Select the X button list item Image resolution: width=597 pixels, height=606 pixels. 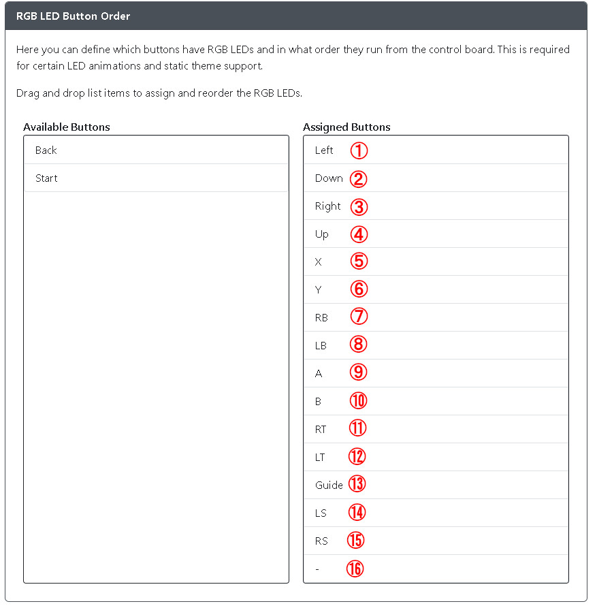tap(436, 261)
